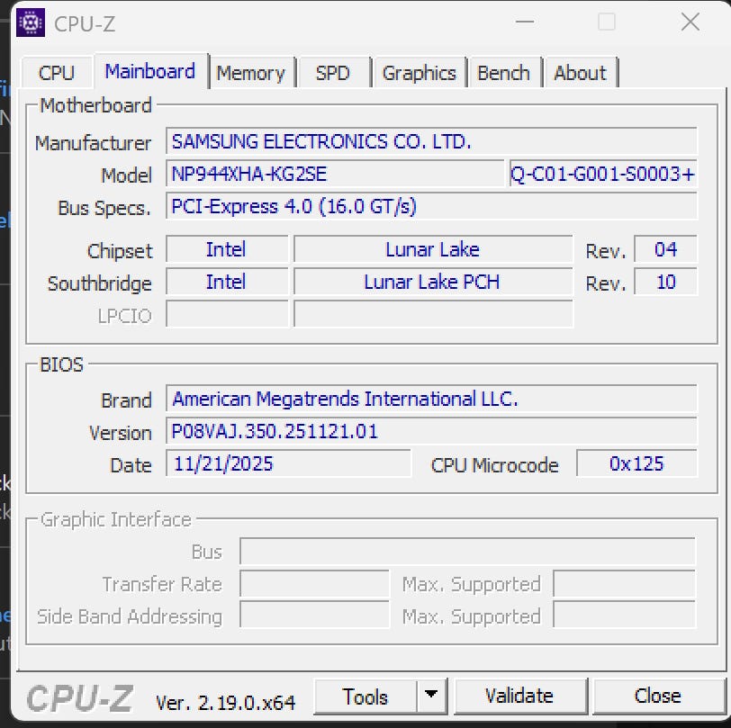Open the Memory tab
Screen dimensions: 731x728
tap(251, 73)
